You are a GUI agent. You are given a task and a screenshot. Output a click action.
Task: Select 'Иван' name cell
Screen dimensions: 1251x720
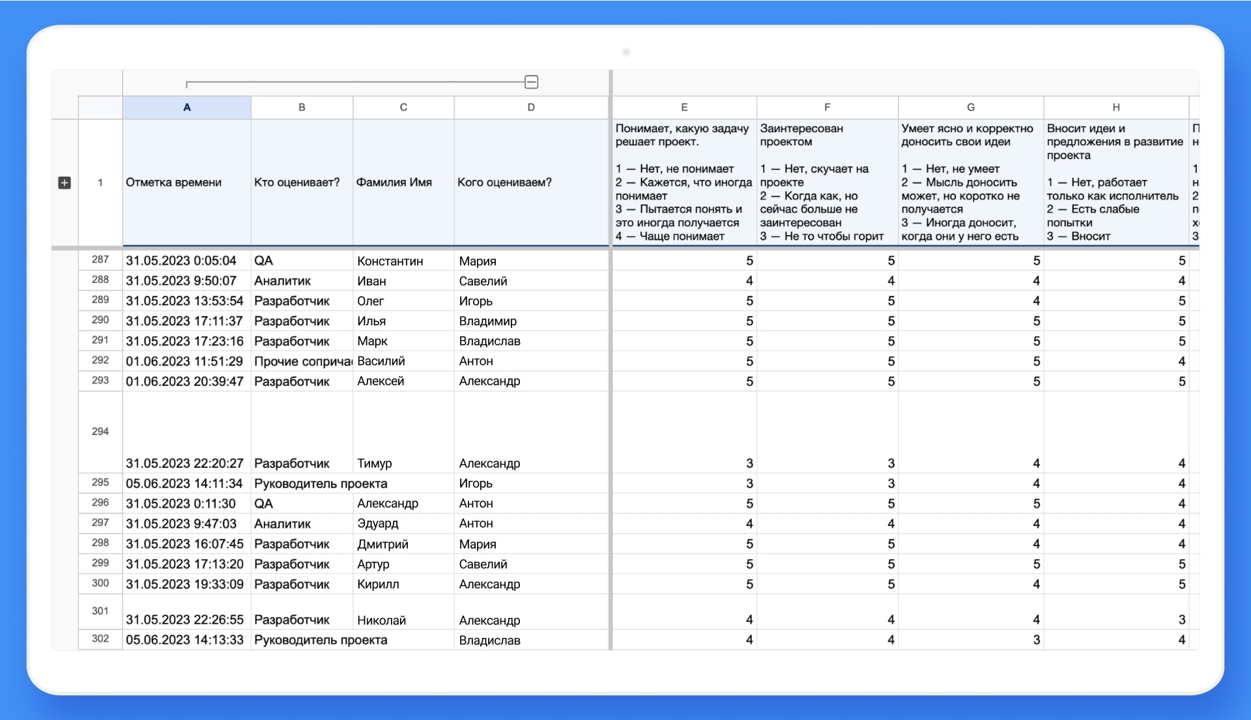coord(403,281)
